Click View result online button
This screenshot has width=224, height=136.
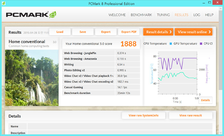194,32
